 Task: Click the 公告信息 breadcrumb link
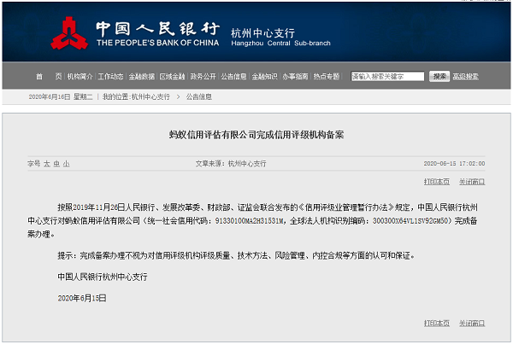coord(199,96)
